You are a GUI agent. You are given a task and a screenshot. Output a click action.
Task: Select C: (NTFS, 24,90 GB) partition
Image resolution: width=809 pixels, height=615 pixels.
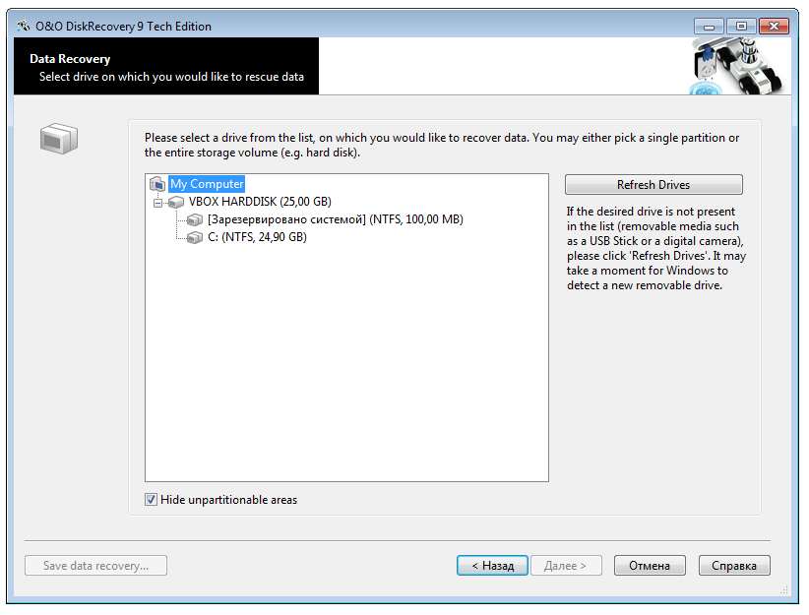click(257, 237)
